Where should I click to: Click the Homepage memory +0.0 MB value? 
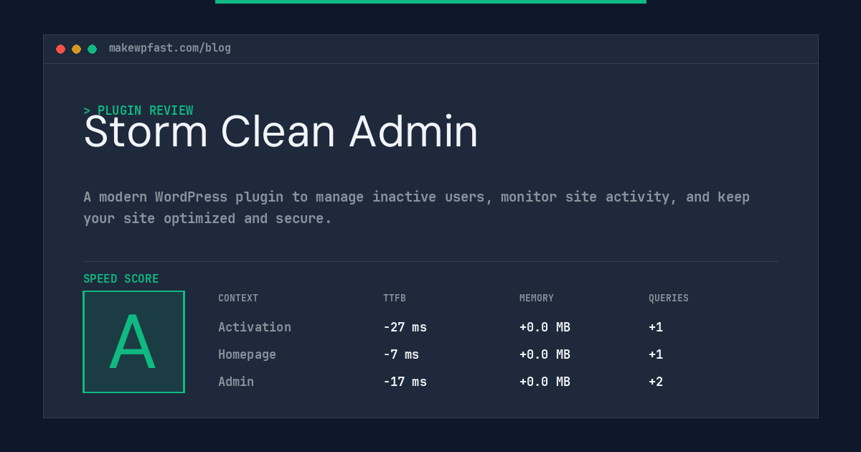[x=545, y=354]
